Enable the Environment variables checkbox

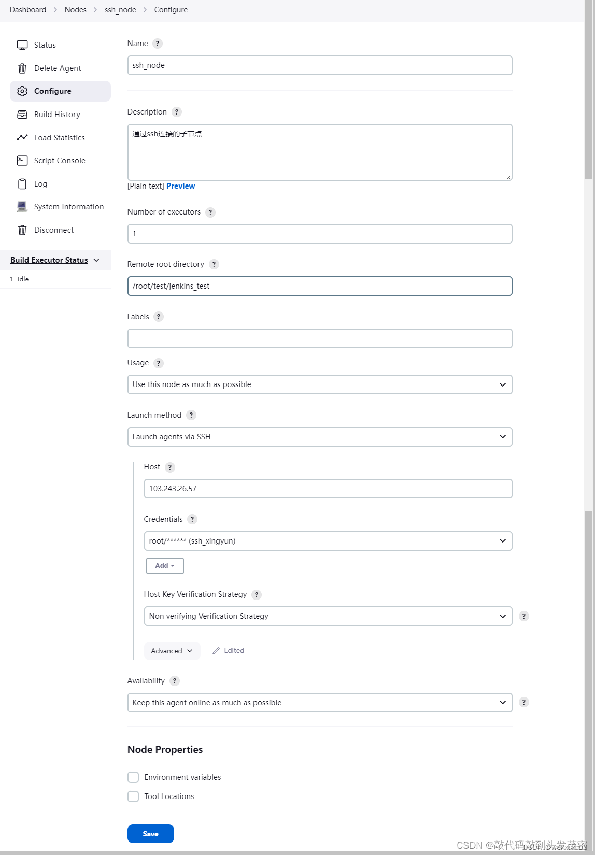tap(133, 777)
